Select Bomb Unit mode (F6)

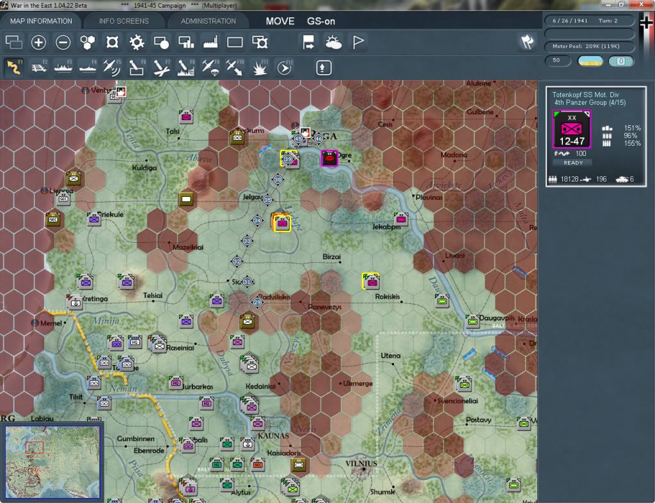[137, 68]
